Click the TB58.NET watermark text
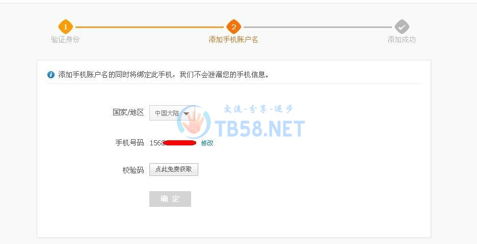This screenshot has width=477, height=244. pyautogui.click(x=259, y=129)
